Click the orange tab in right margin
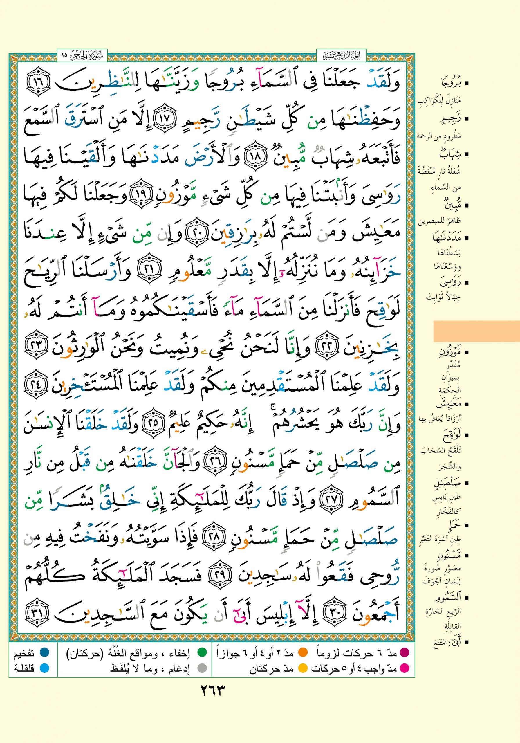This screenshot has height=743, width=520. 476,331
